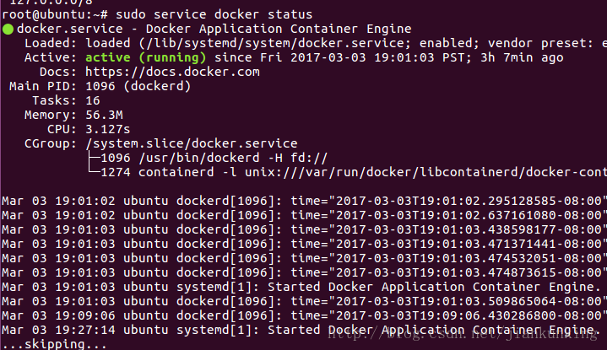Click the Tasks count 16
607x350 pixels.
click(93, 100)
